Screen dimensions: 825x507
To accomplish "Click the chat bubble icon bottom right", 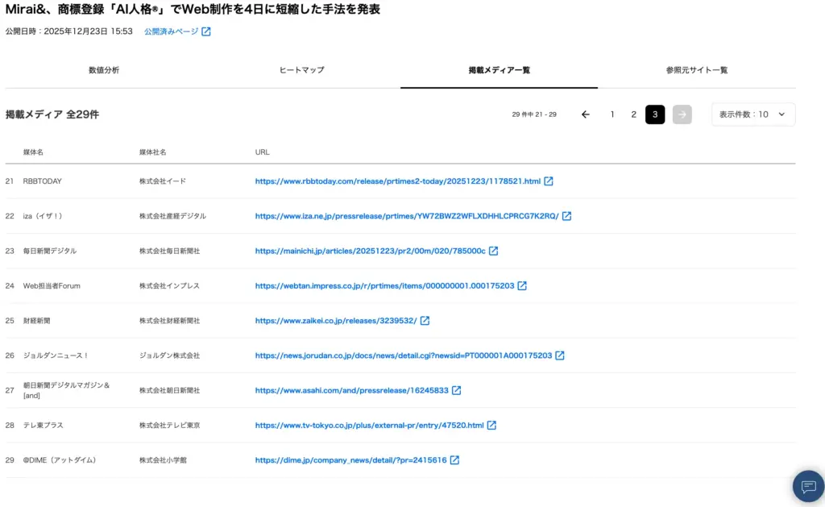I will pyautogui.click(x=808, y=486).
